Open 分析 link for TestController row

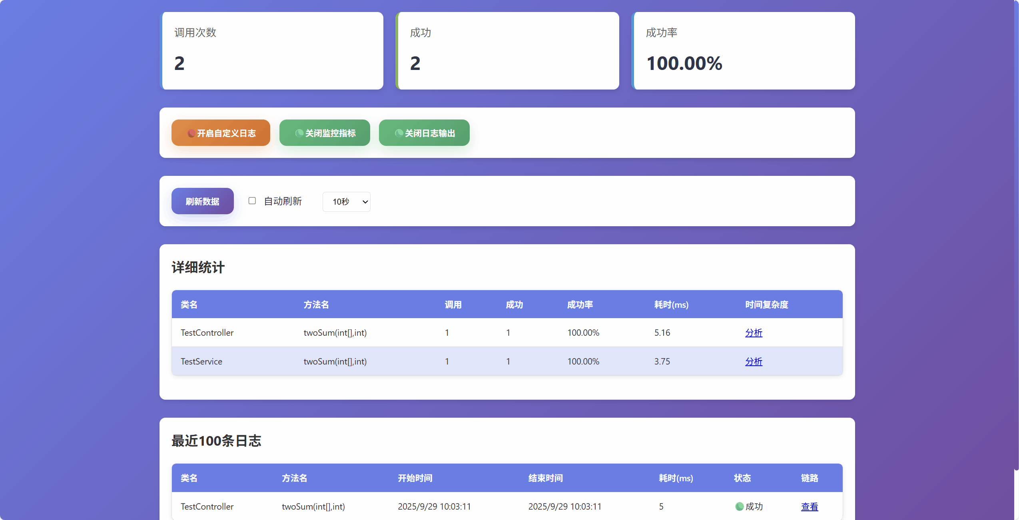tap(754, 333)
